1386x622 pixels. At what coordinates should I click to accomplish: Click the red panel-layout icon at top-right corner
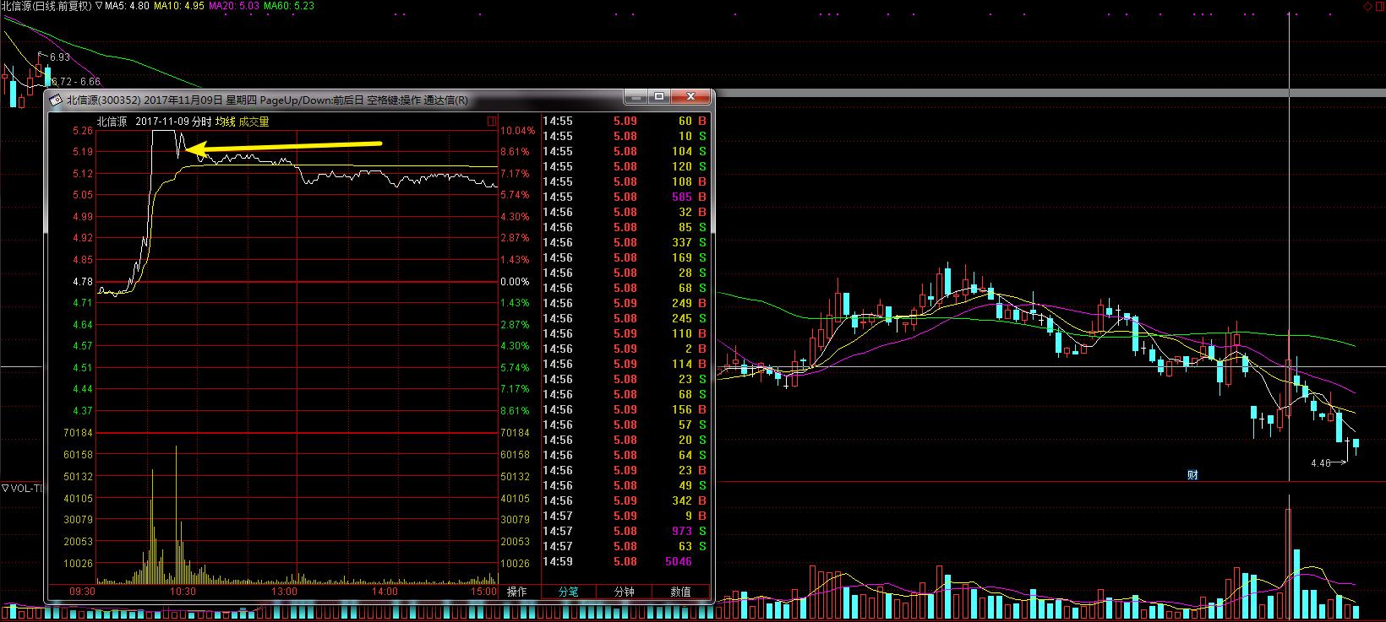1379,6
